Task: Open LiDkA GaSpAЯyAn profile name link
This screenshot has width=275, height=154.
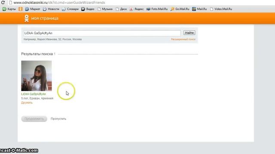Action: point(34,94)
